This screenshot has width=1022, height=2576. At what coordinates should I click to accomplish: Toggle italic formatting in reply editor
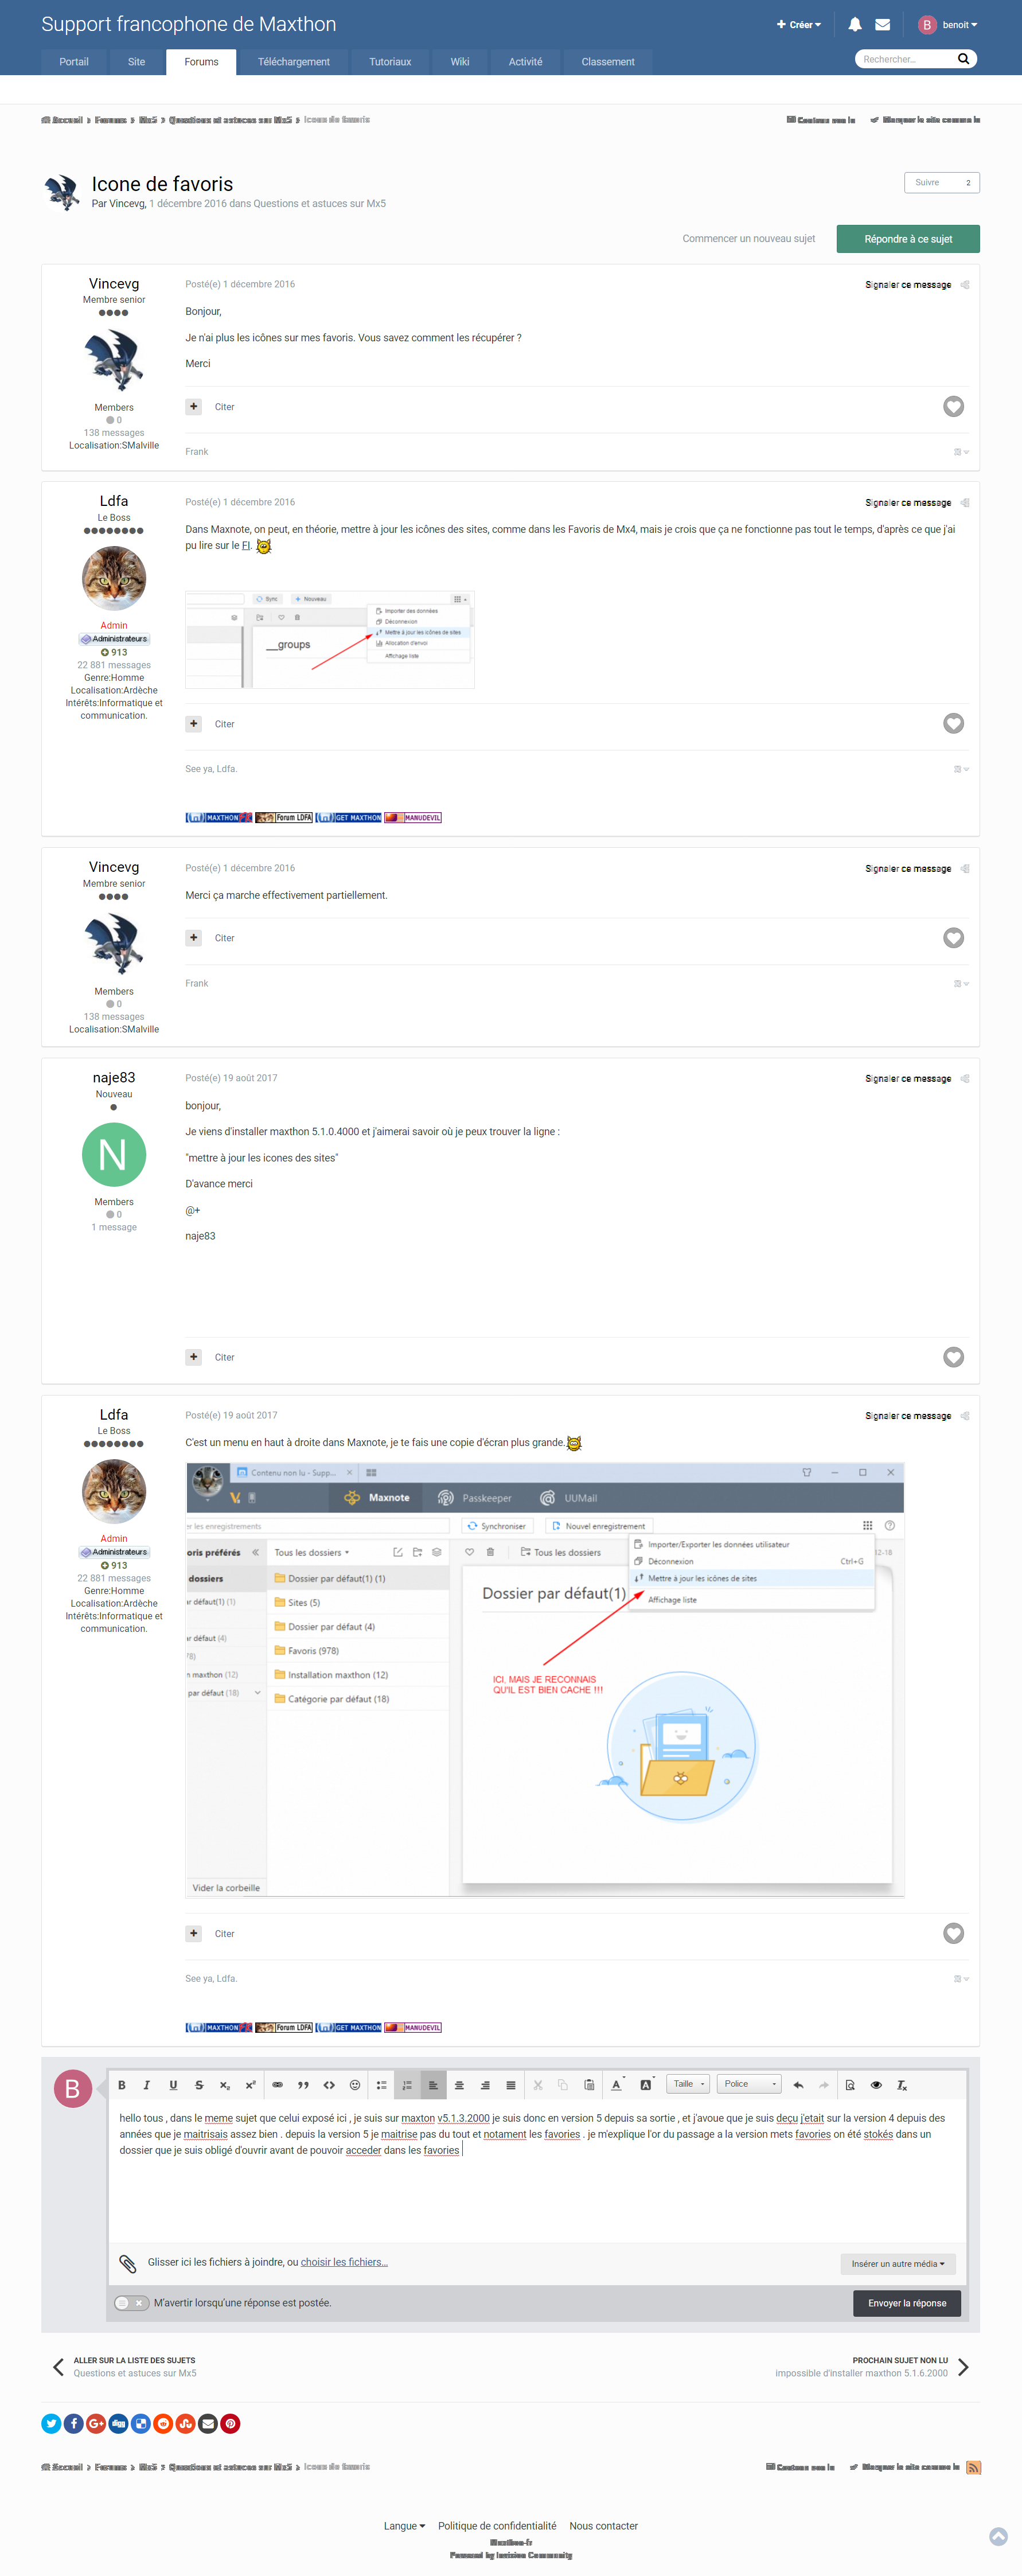147,2085
